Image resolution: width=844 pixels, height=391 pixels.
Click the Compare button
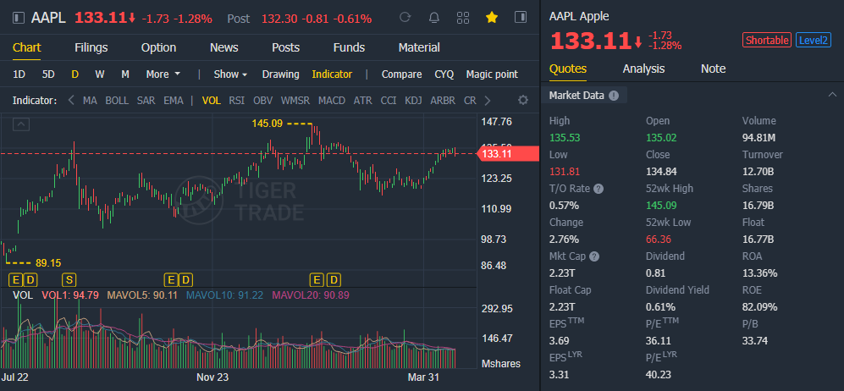click(401, 74)
